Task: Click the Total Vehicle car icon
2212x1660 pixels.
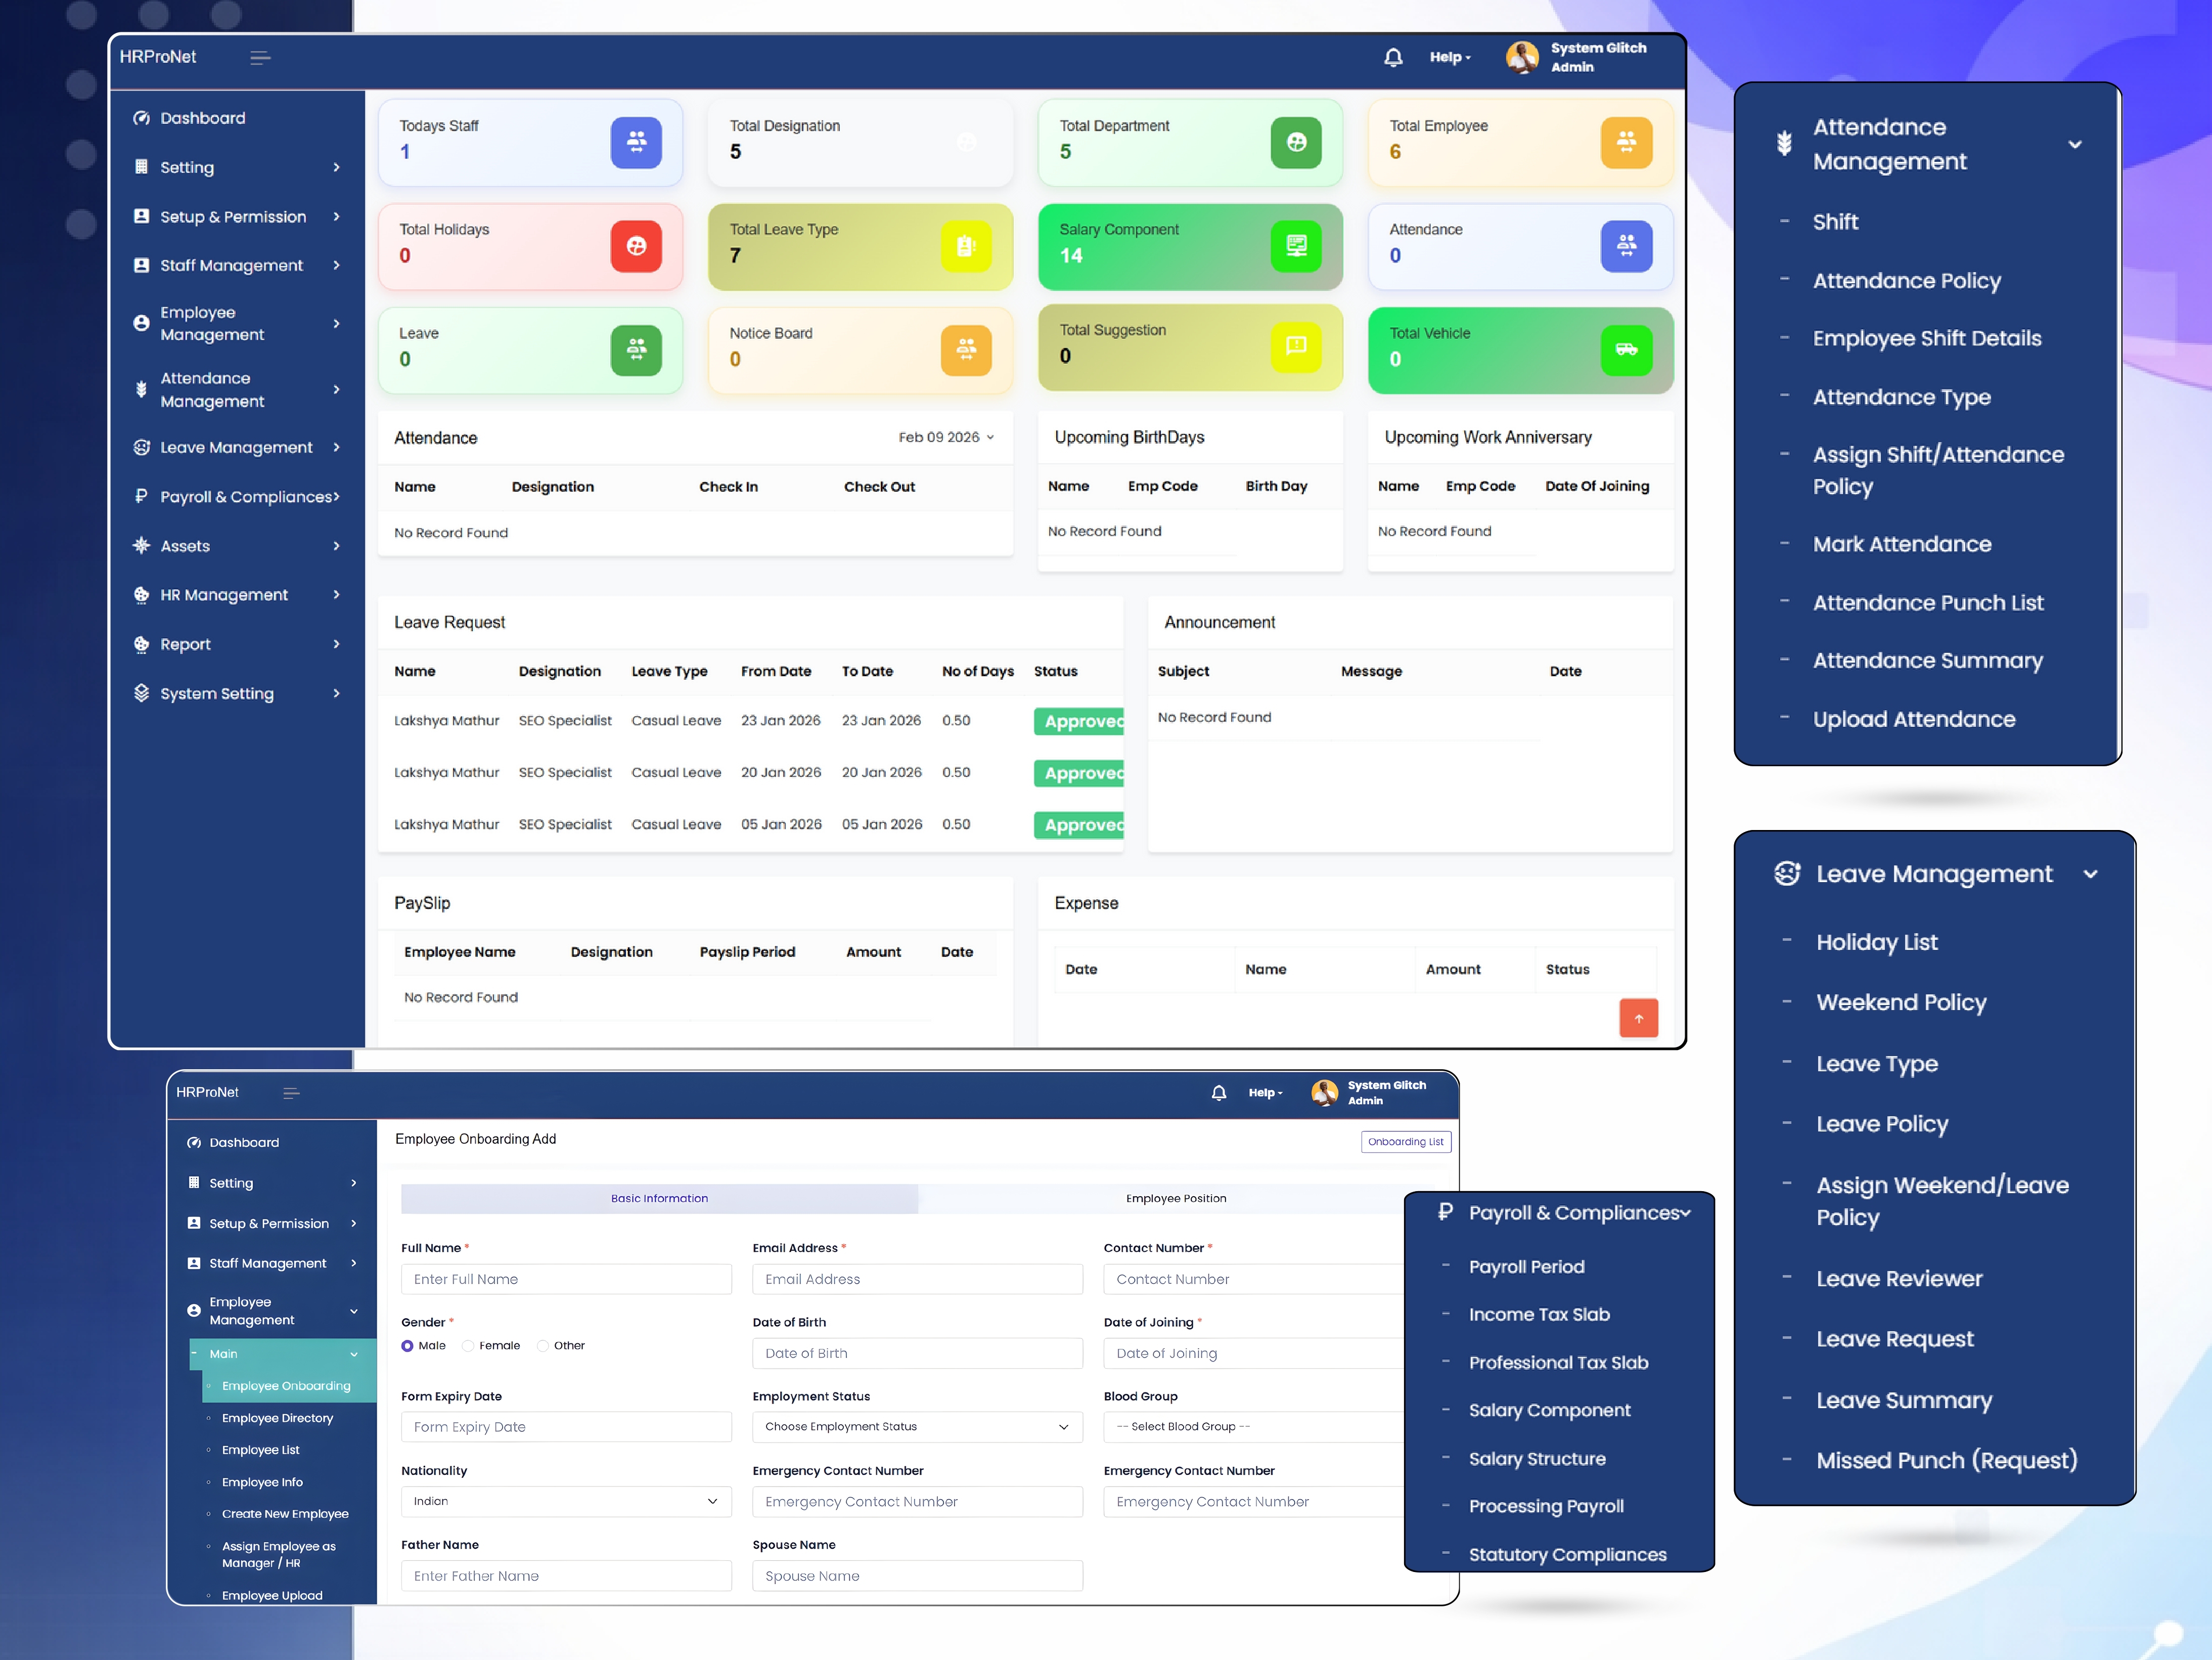Action: coord(1626,349)
